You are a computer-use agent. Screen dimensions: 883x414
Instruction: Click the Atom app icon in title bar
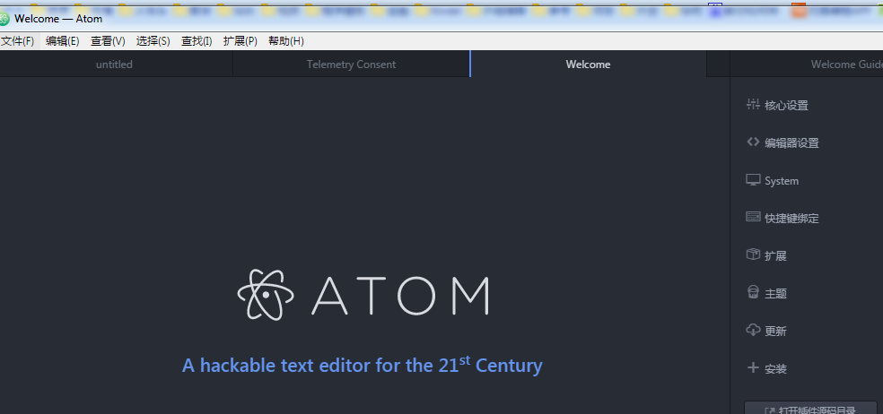coord(4,19)
